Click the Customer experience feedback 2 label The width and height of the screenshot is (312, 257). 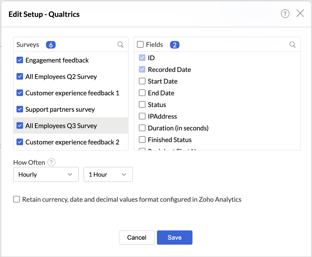point(72,142)
